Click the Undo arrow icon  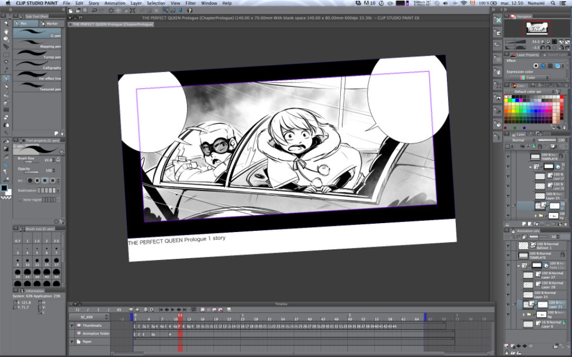94,11
